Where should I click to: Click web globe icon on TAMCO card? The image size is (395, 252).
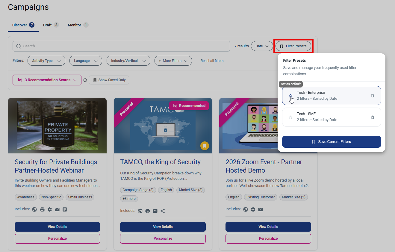click(140, 211)
